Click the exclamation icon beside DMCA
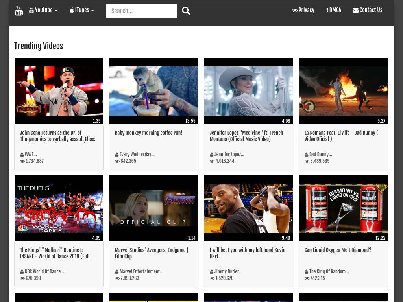 327,10
